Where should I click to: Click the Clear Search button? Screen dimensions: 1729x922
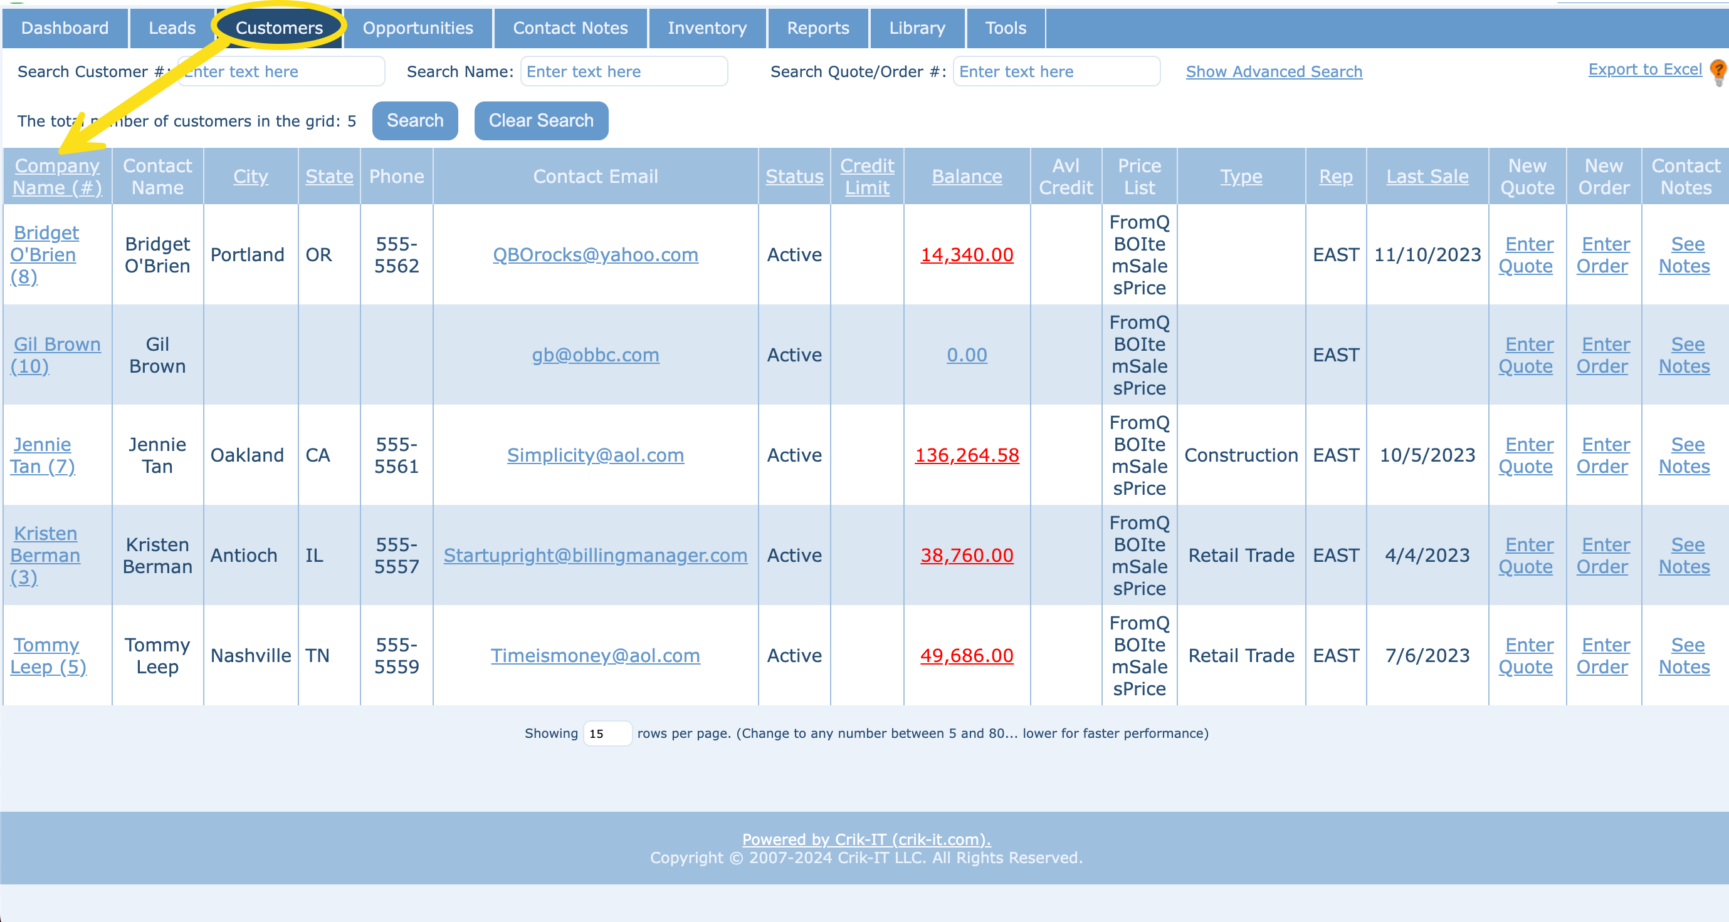click(540, 121)
